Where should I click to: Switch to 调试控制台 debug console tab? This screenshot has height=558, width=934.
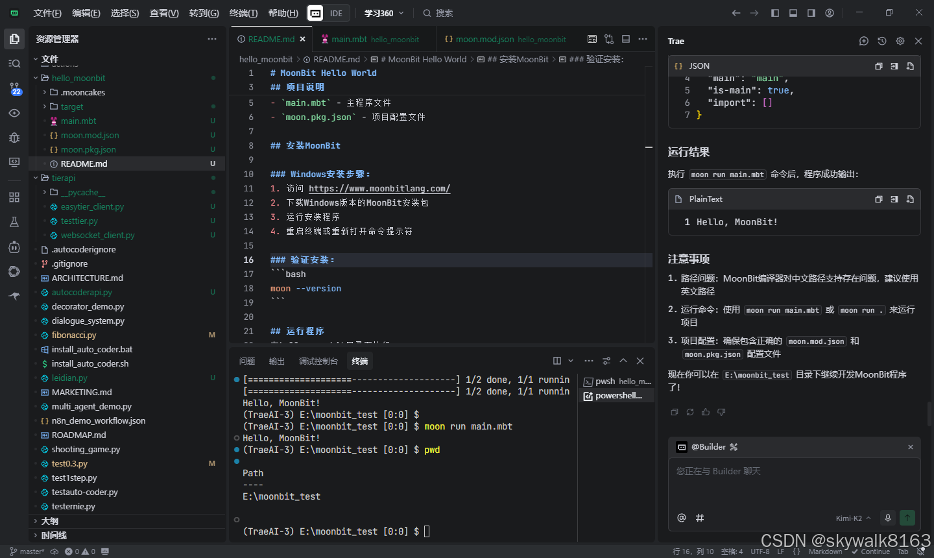click(318, 361)
